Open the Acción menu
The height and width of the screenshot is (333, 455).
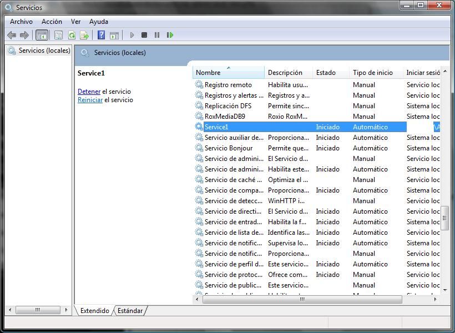pyautogui.click(x=52, y=22)
